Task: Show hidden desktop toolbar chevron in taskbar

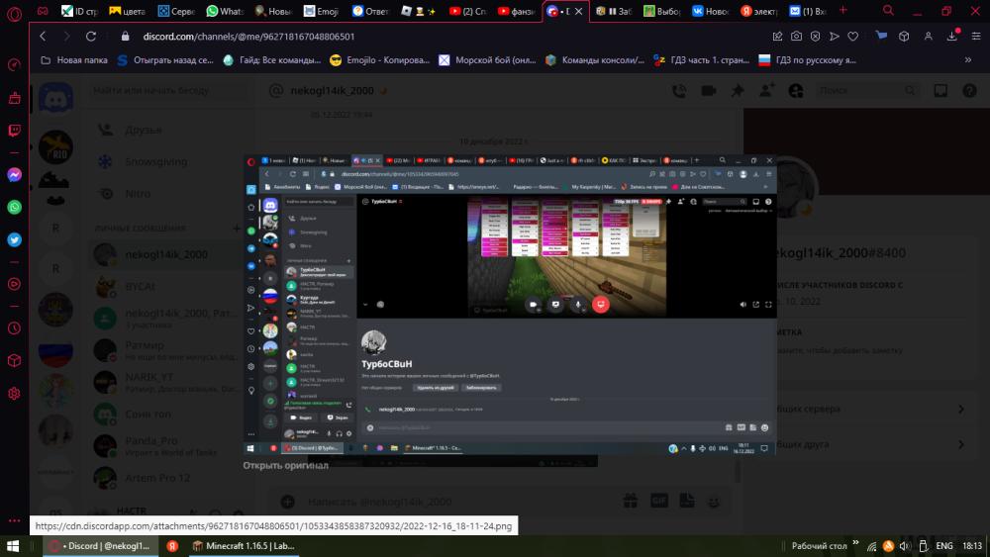Action: (x=855, y=542)
